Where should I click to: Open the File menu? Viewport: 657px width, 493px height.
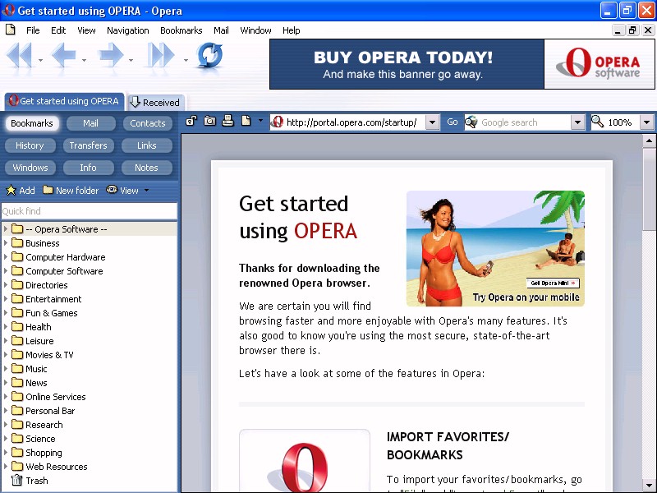pos(33,30)
